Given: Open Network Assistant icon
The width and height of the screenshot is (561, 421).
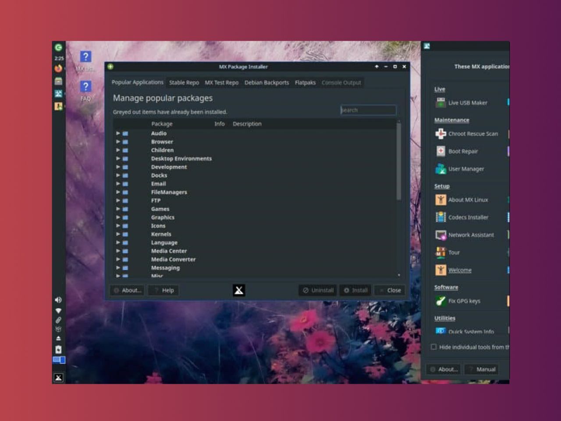Looking at the screenshot, I should coord(440,235).
